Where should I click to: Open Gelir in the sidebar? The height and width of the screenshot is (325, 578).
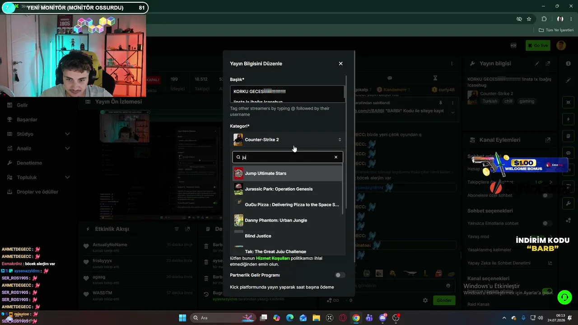click(23, 105)
